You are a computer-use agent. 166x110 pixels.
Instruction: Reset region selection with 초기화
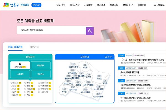tap(108, 57)
